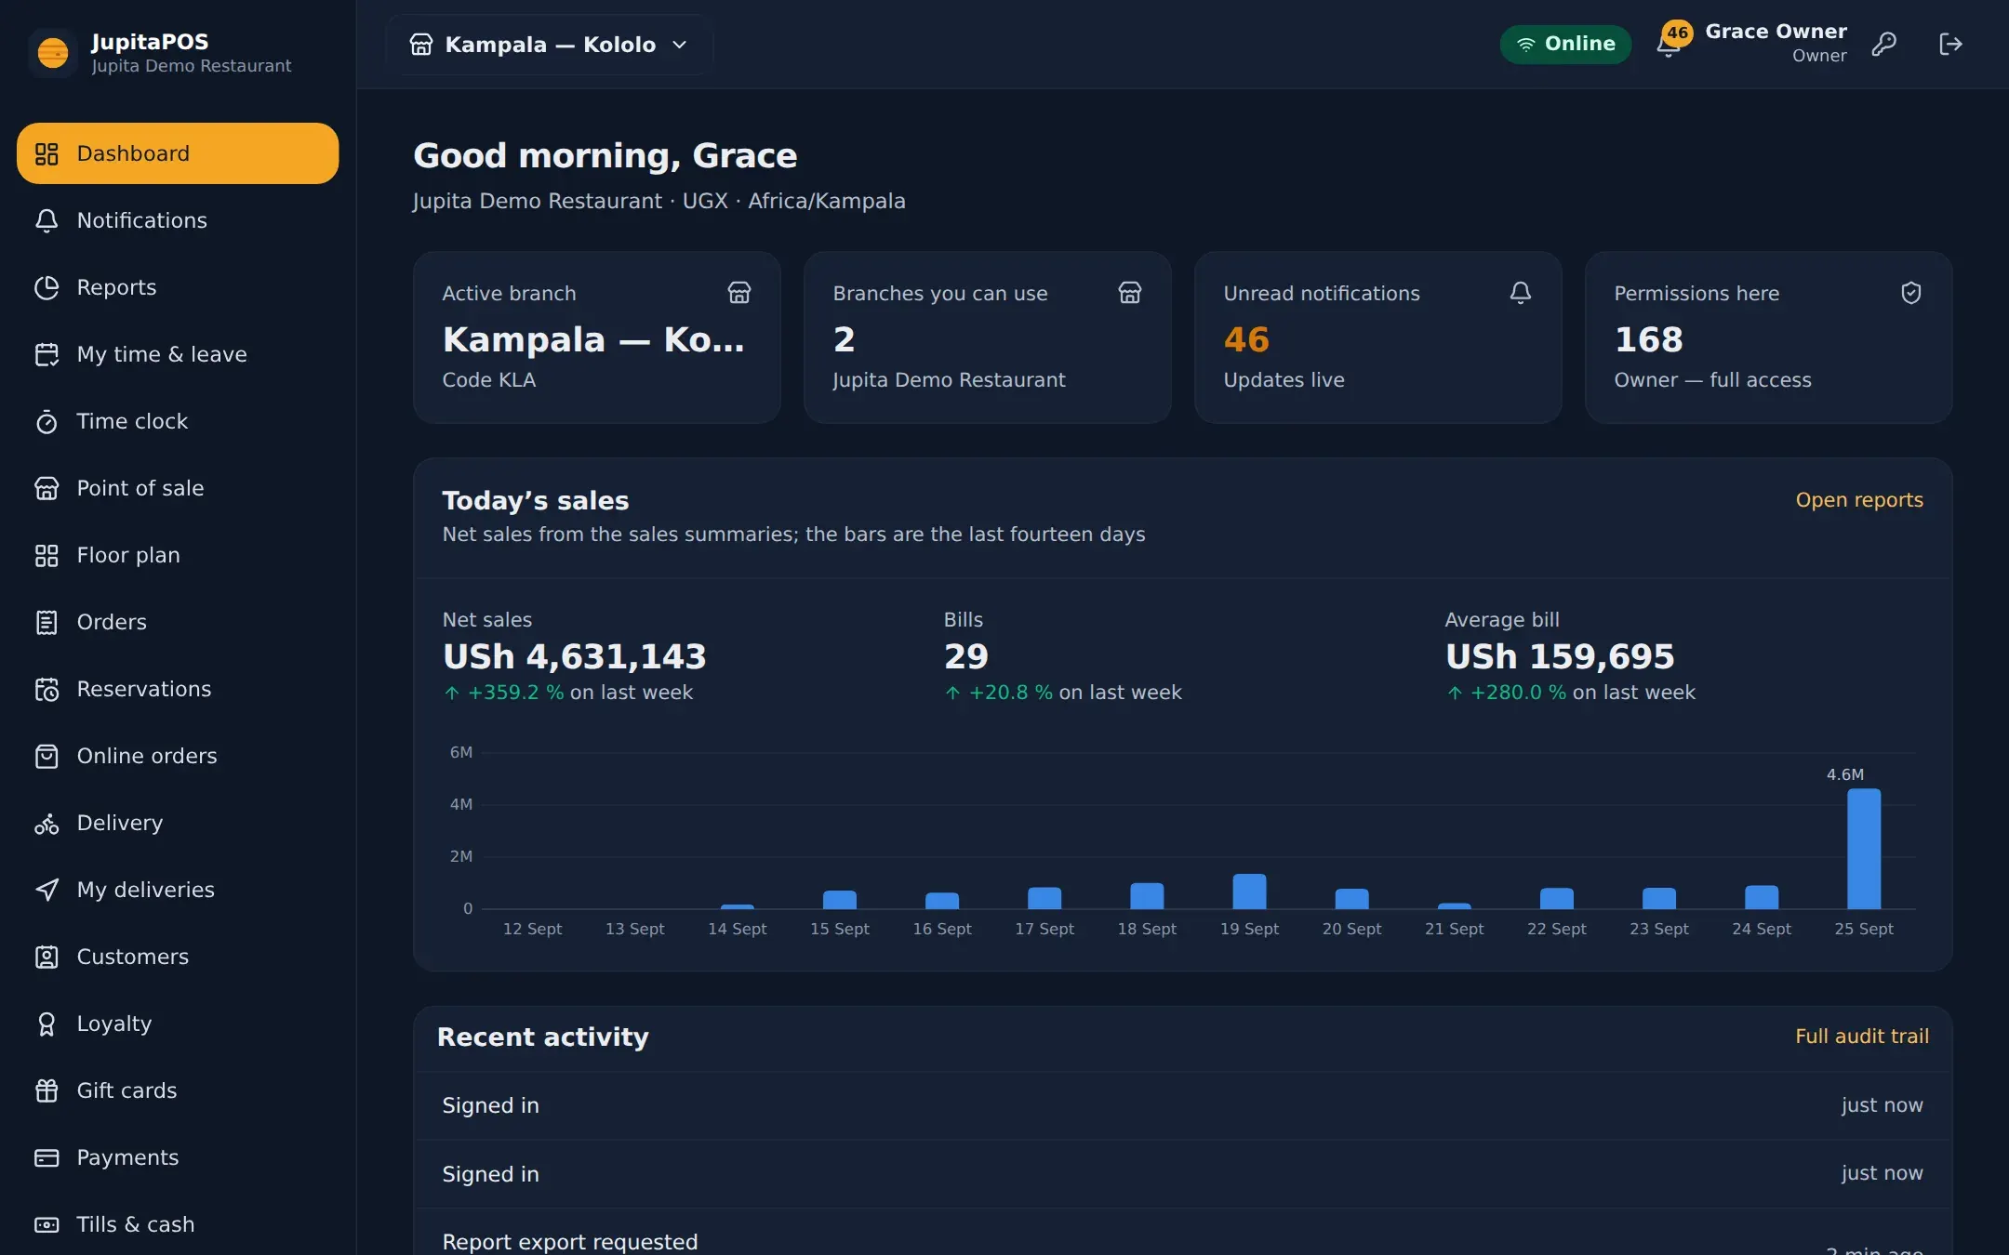Click the Grace Owner profile name
This screenshot has height=1255, width=2009.
pos(1776,32)
